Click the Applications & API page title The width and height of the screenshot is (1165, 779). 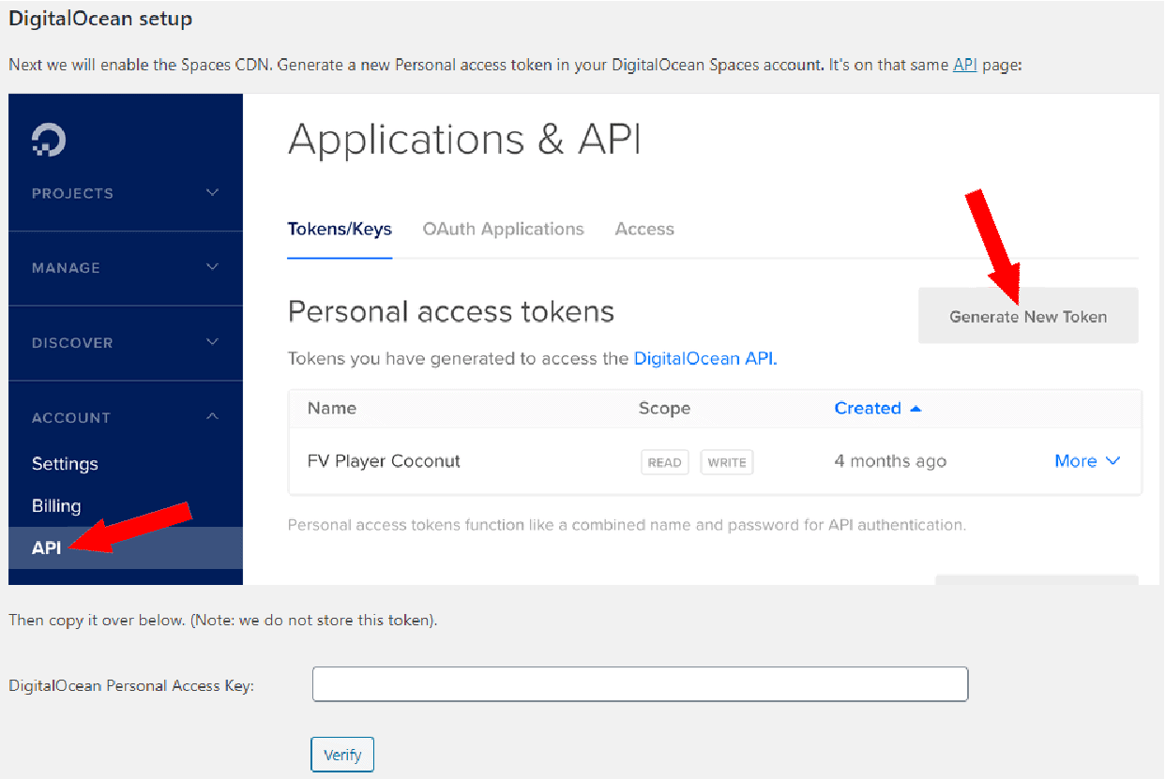tap(464, 140)
